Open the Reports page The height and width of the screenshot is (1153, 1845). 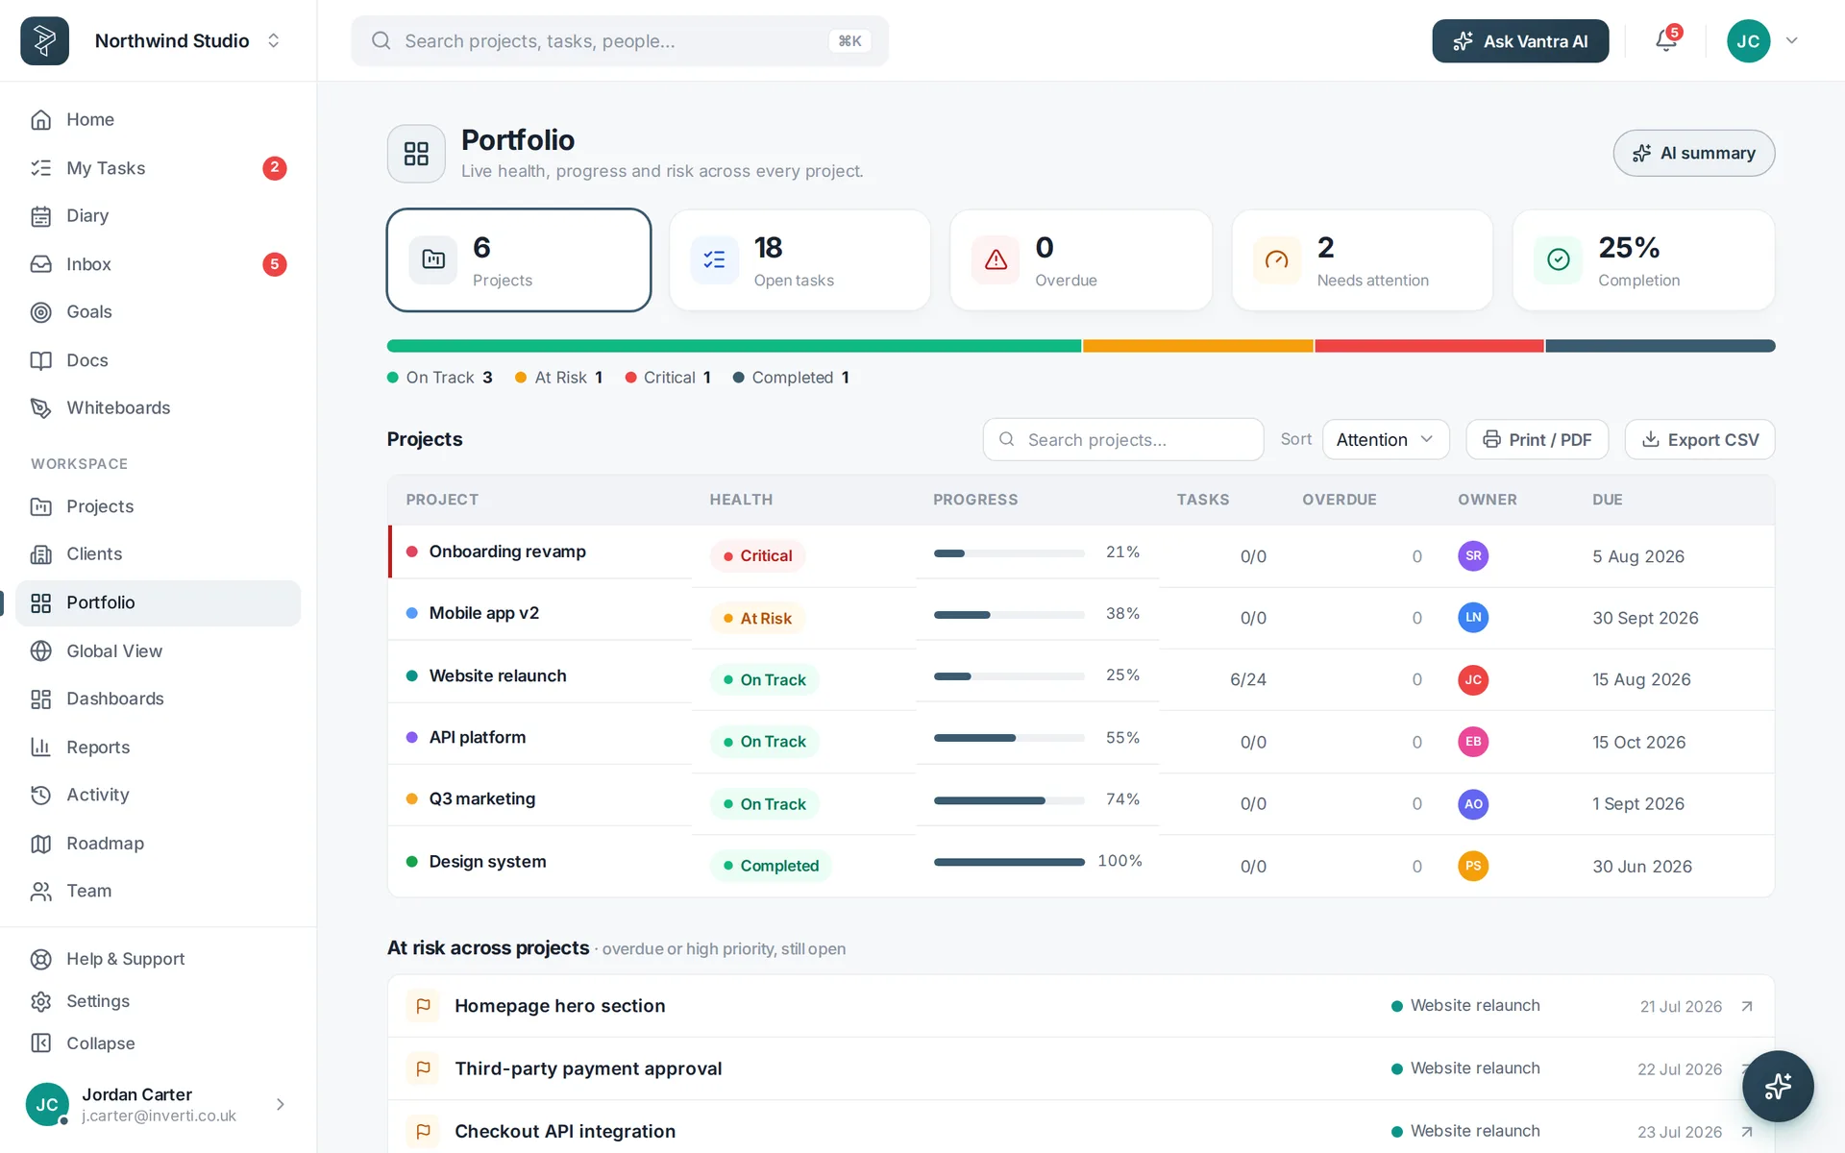[x=159, y=747]
